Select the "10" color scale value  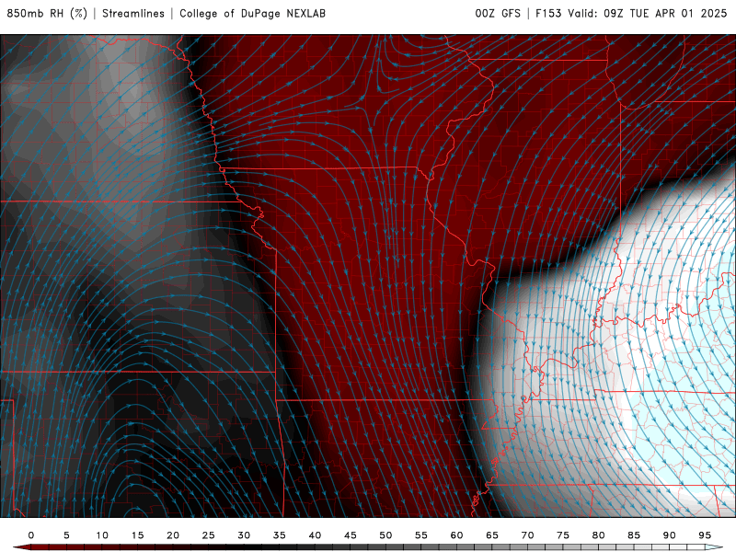[x=102, y=535]
